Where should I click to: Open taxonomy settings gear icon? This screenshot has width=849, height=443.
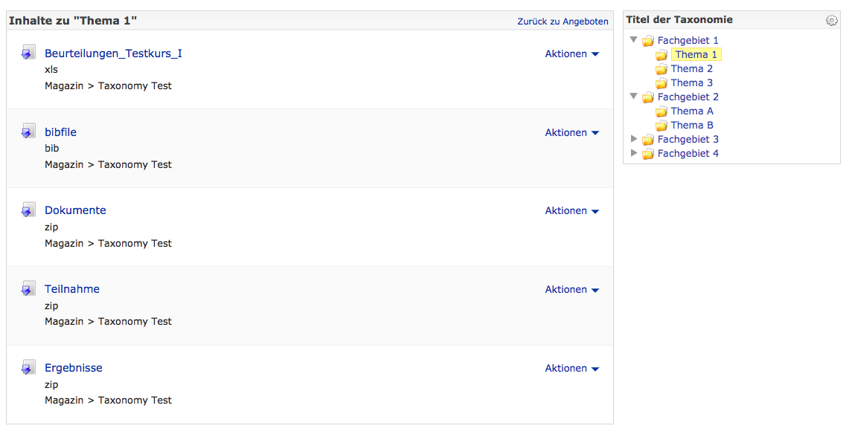click(x=831, y=21)
